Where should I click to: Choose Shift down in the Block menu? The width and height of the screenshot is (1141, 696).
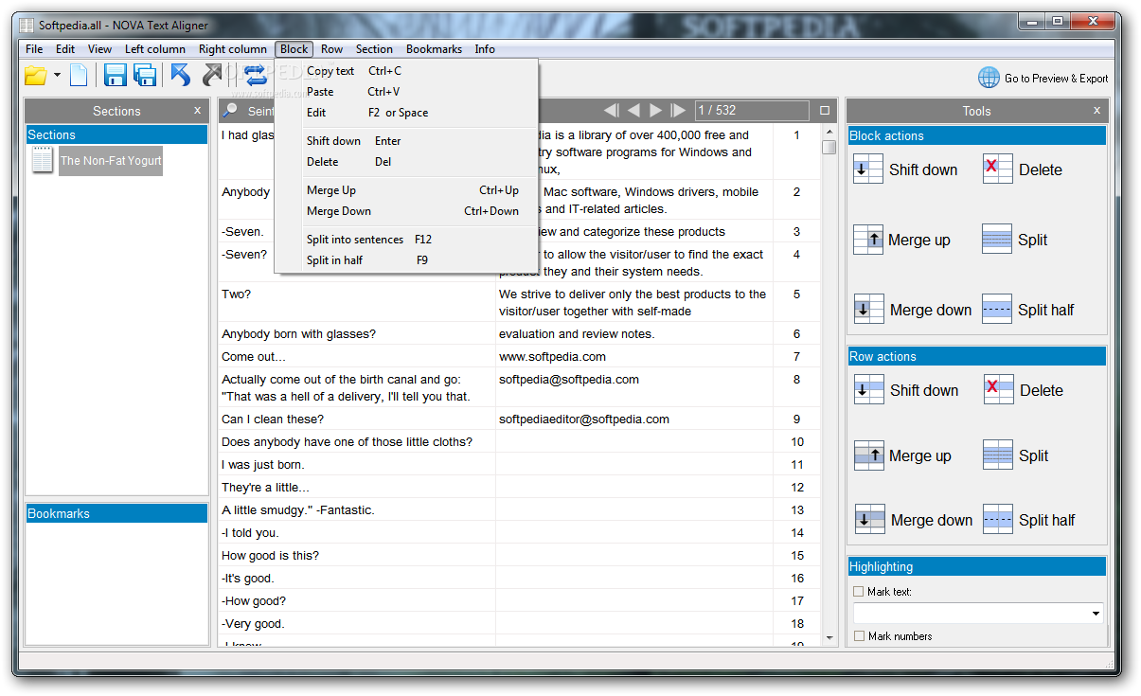406,141
